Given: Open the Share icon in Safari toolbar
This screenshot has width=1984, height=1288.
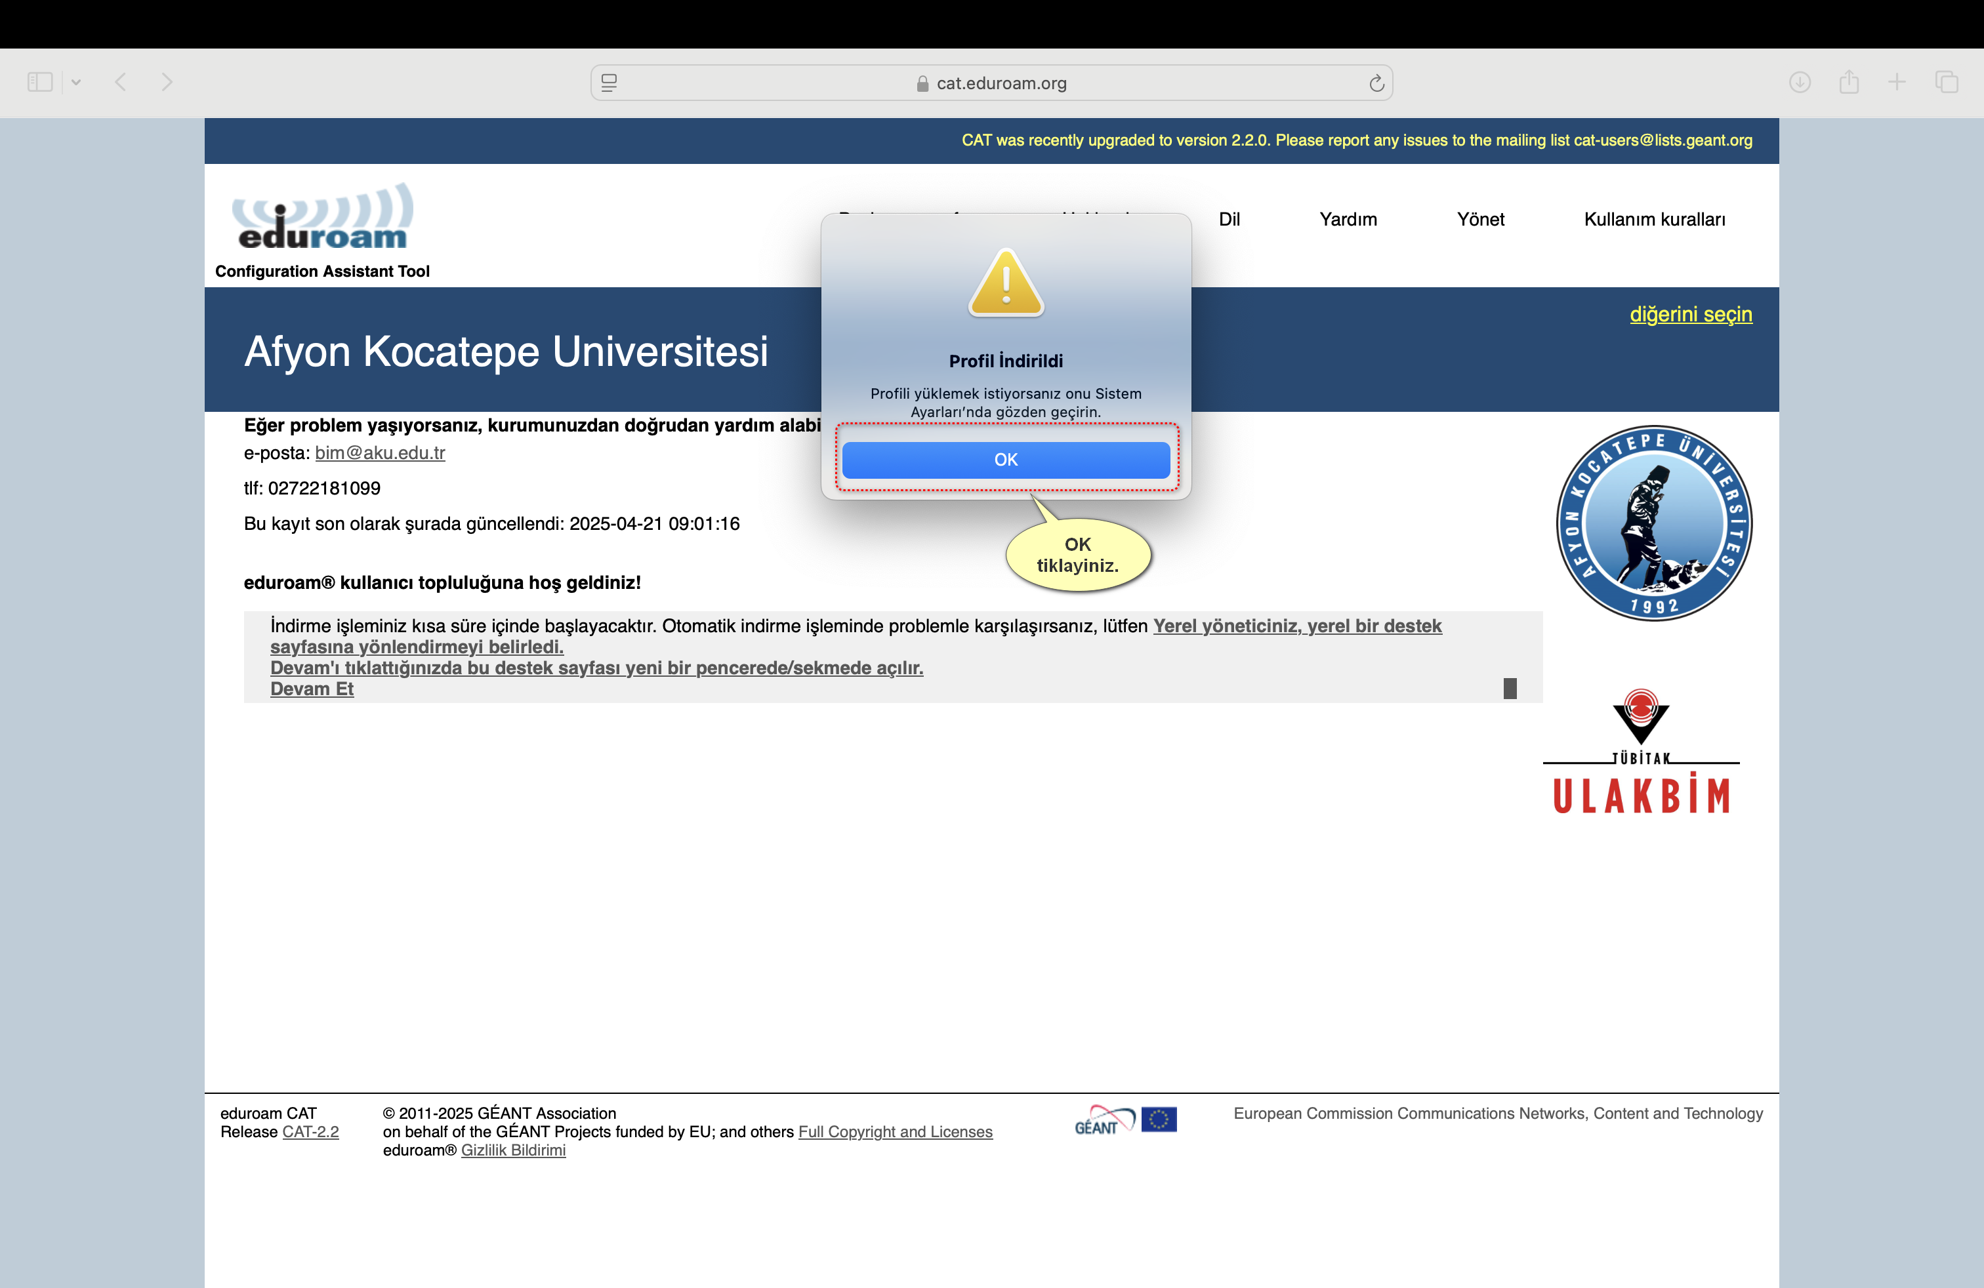Looking at the screenshot, I should pyautogui.click(x=1849, y=81).
